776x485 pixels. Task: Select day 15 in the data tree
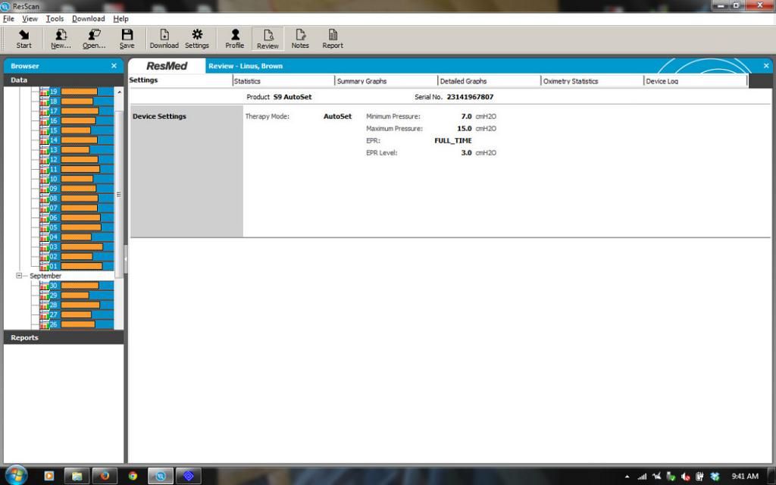pos(77,130)
